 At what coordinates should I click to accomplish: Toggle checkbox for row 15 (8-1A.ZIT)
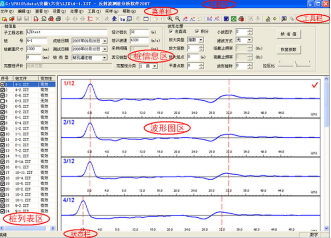[x=2, y=162]
